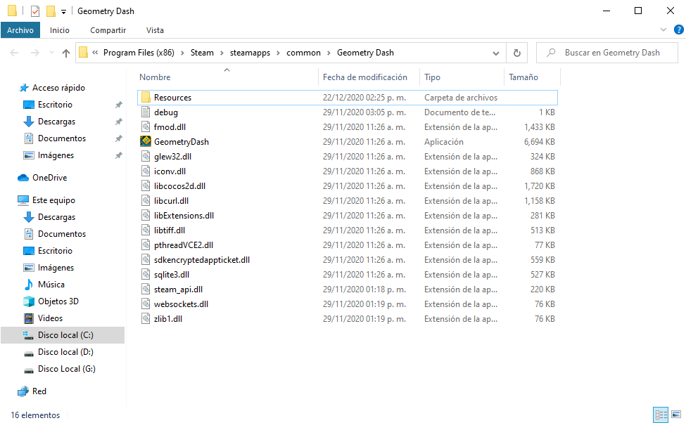Screen dimensions: 686x423
Task: Select libcocos2d.dll file name
Action: pyautogui.click(x=179, y=186)
